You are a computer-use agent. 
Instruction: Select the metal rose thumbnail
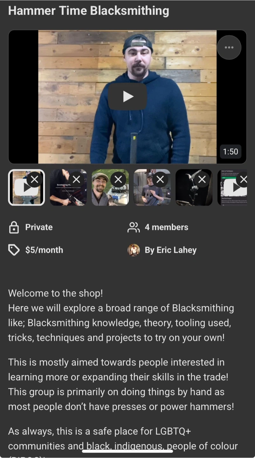pyautogui.click(x=194, y=187)
